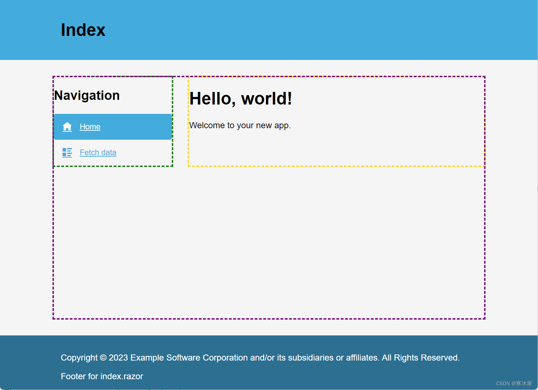
Task: Select the Fetch data navigation item
Action: [x=98, y=152]
